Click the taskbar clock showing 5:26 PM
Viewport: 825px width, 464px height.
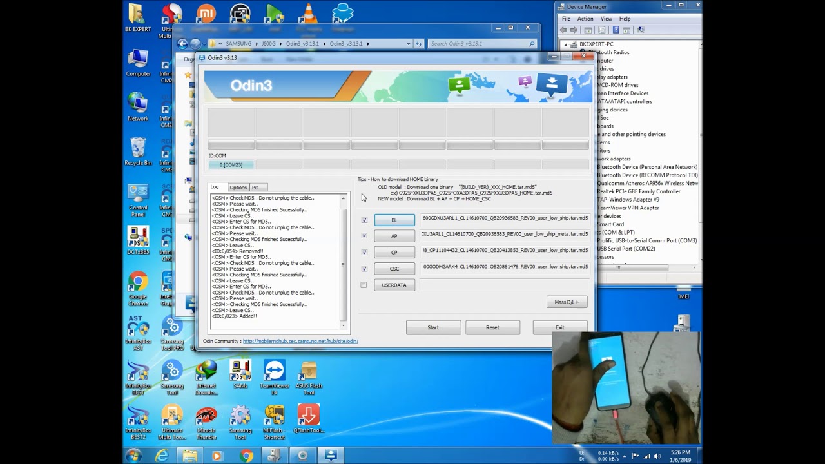coord(680,456)
